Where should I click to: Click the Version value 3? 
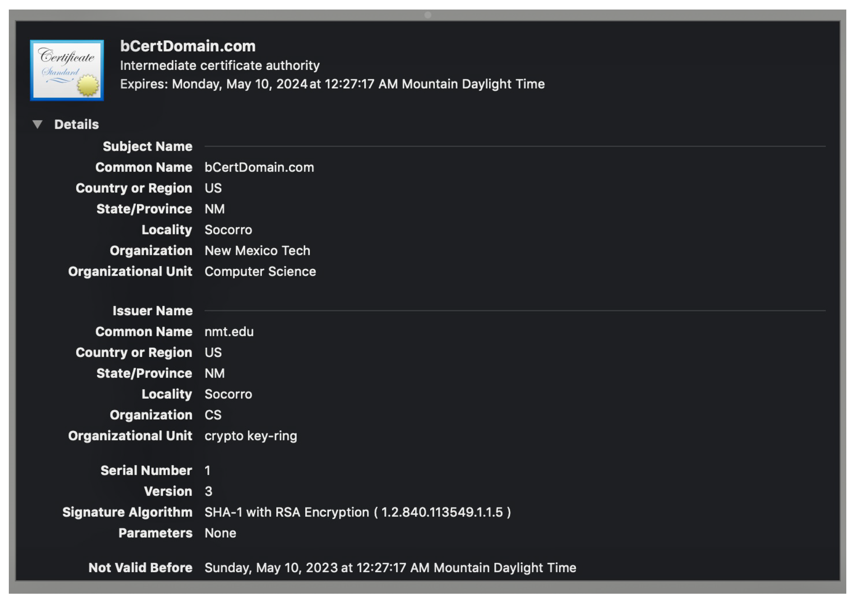(x=208, y=492)
